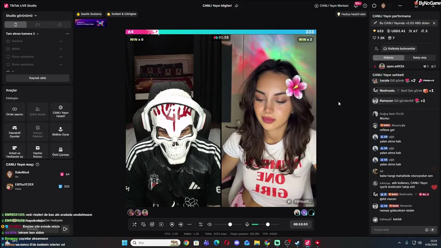Click the exit icon at bottom left panel
Image resolution: width=441 pixels, height=248 pixels.
click(65, 229)
